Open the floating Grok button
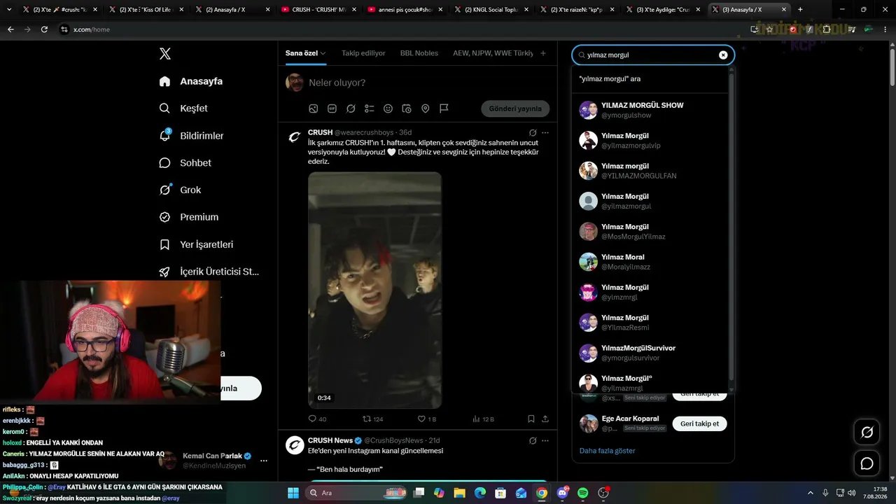The width and height of the screenshot is (896, 504). click(x=867, y=433)
